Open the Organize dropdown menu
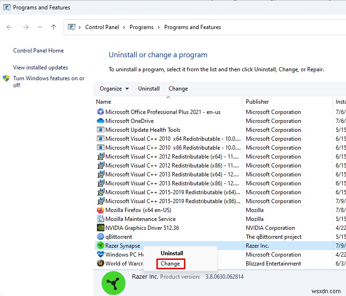Viewport: 346px width, 296px height. 114,89
